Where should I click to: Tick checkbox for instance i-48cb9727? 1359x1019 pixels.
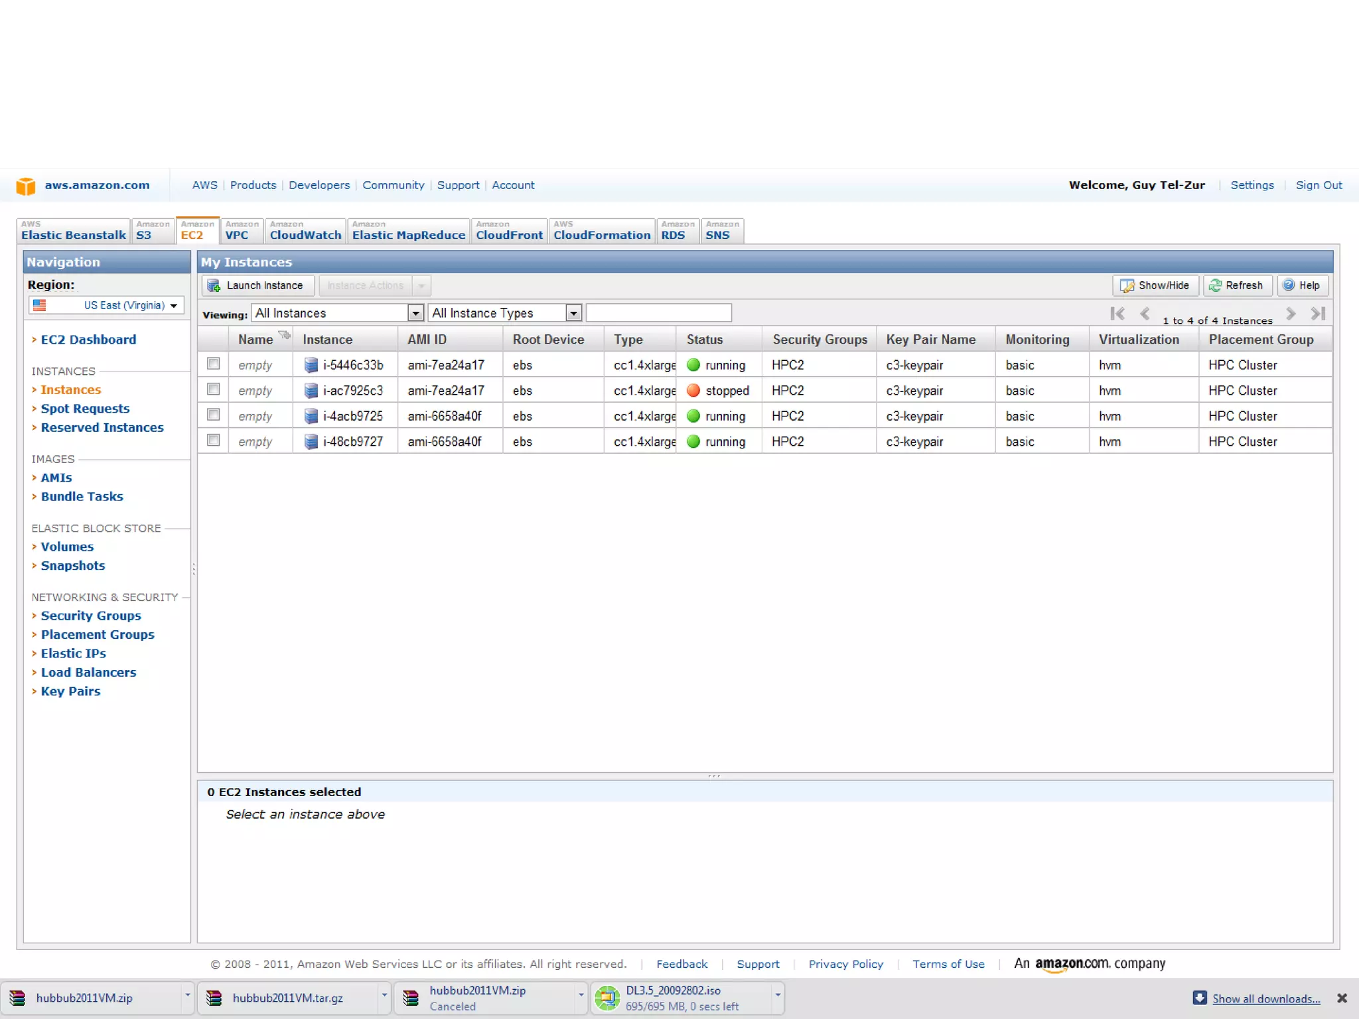213,440
